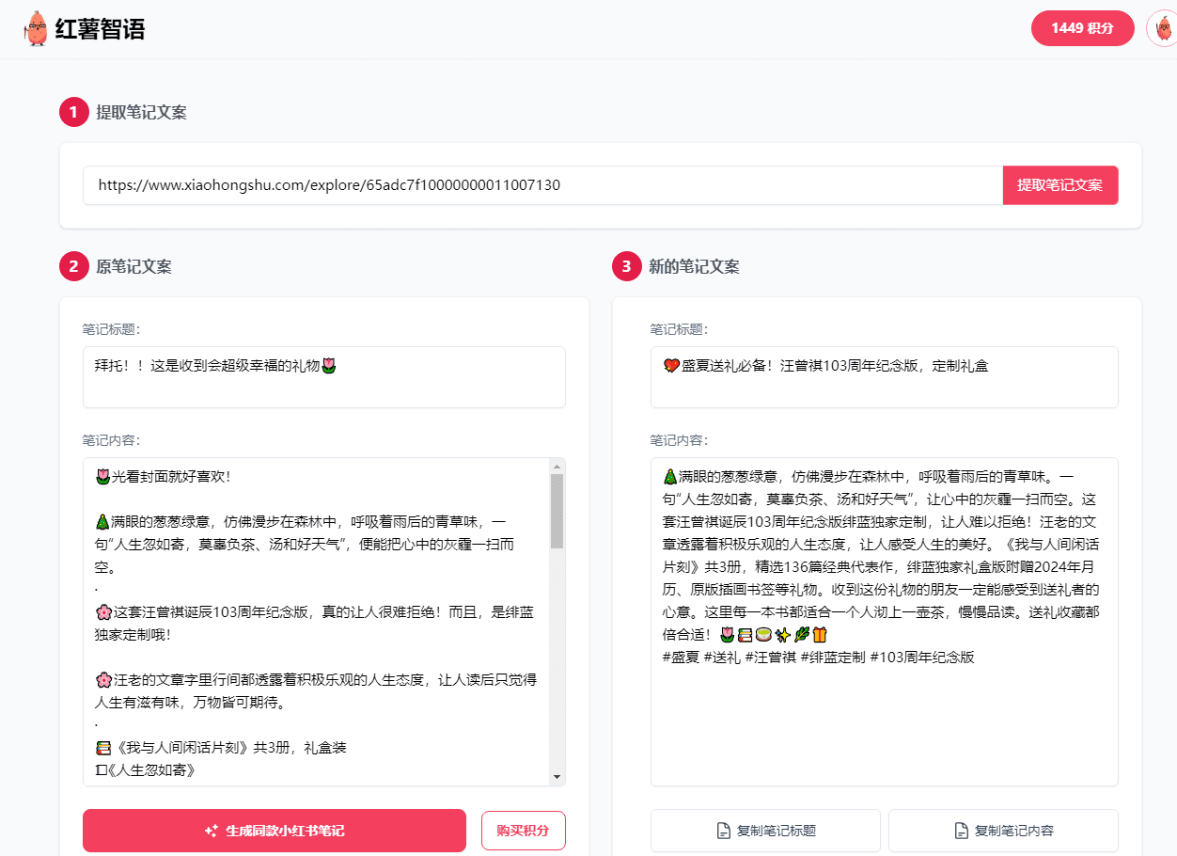The width and height of the screenshot is (1177, 856).
Task: Click the document icon in 复制笔记标题
Action: [723, 831]
